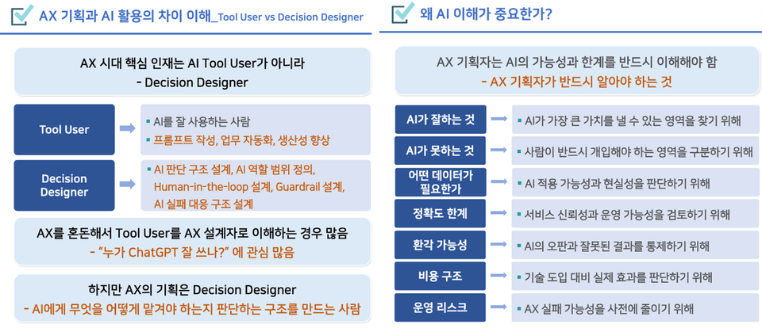Select the 비용 구조 box
The width and height of the screenshot is (762, 332).
[x=441, y=277]
